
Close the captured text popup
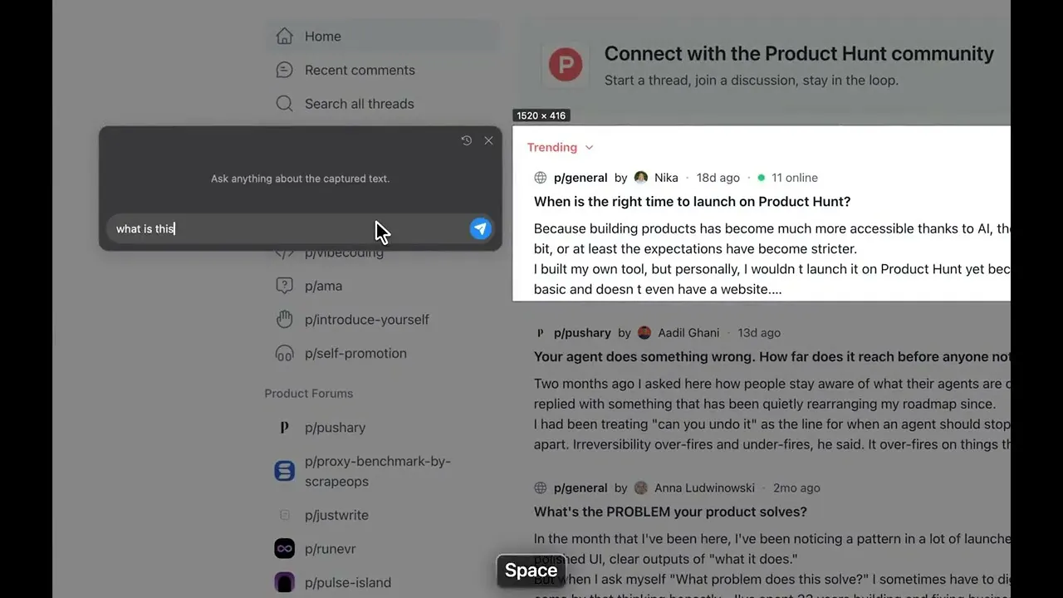488,140
